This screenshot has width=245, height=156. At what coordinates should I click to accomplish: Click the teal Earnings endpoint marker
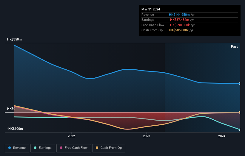click(x=240, y=130)
